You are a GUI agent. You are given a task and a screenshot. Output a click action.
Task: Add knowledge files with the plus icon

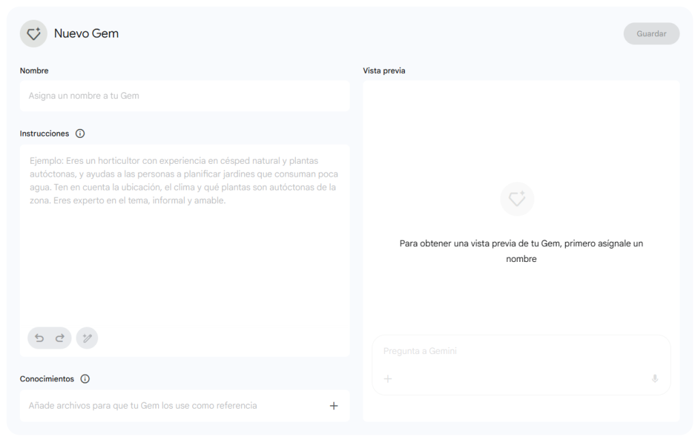tap(334, 406)
